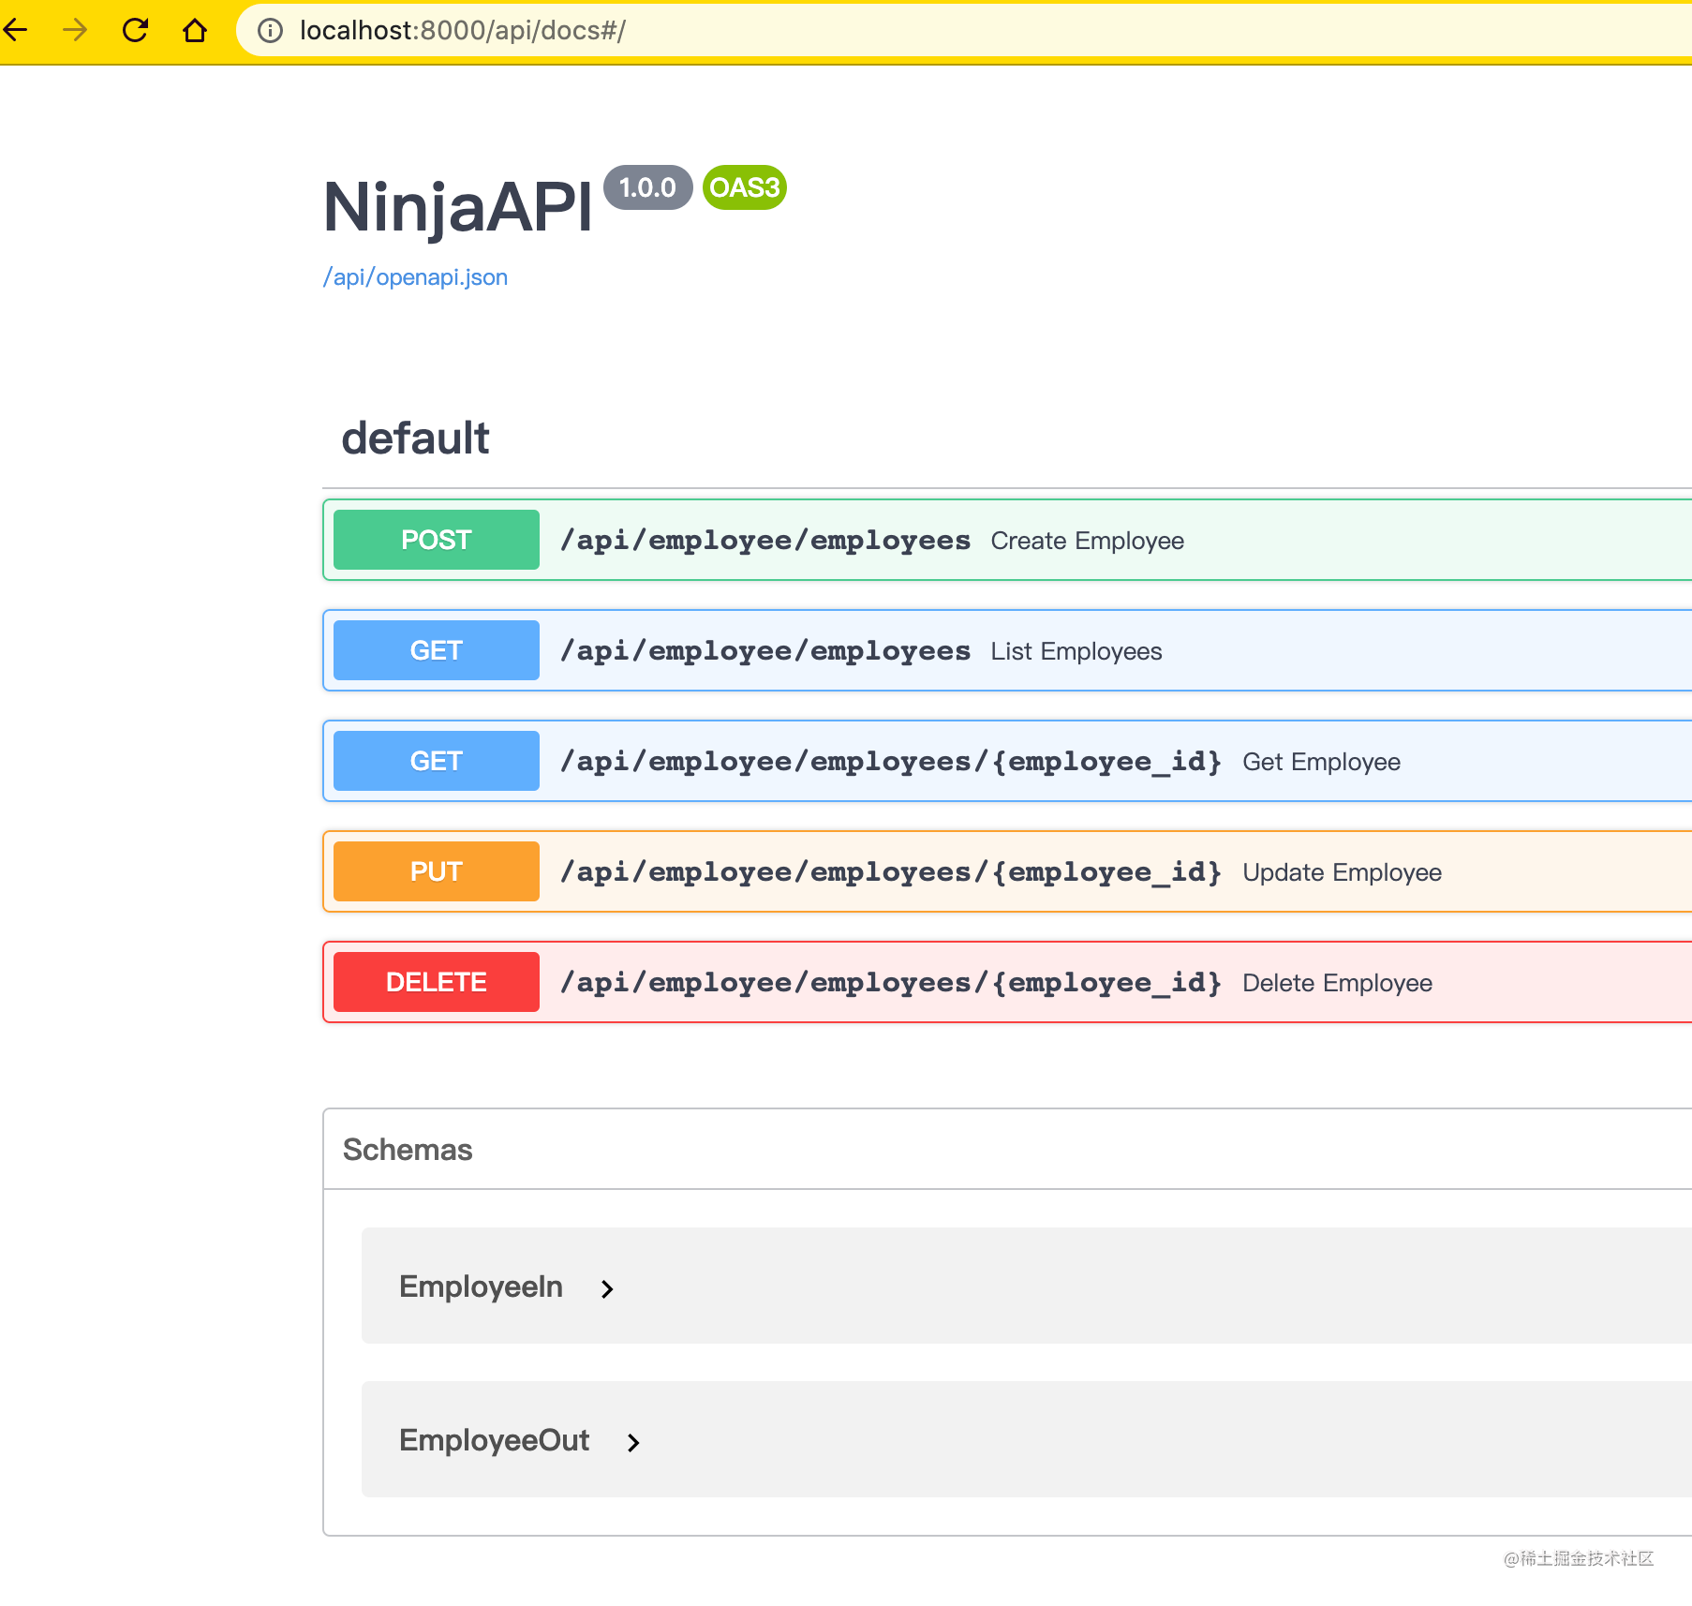Viewport: 1692px width, 1606px height.
Task: Click the orange PUT method badge
Action: tap(435, 870)
